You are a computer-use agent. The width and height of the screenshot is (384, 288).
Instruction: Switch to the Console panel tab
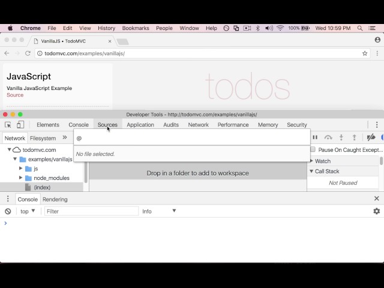[79, 125]
